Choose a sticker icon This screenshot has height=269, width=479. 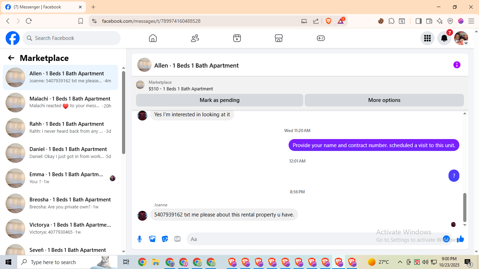point(165,239)
